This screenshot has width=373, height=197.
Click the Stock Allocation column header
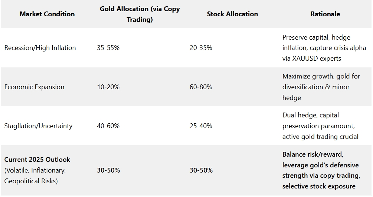coord(232,14)
